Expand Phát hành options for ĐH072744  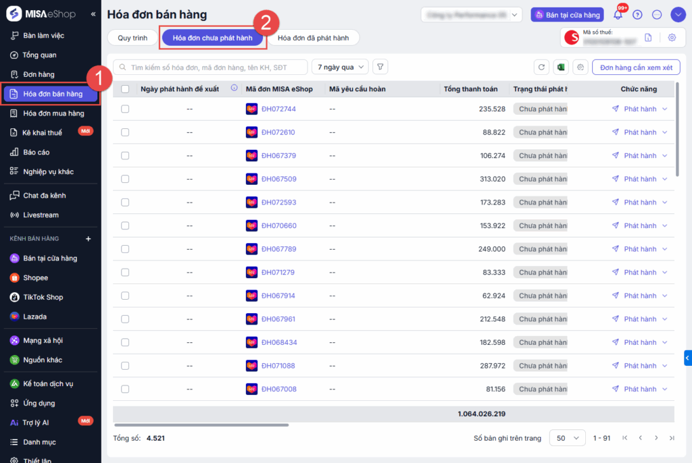665,109
